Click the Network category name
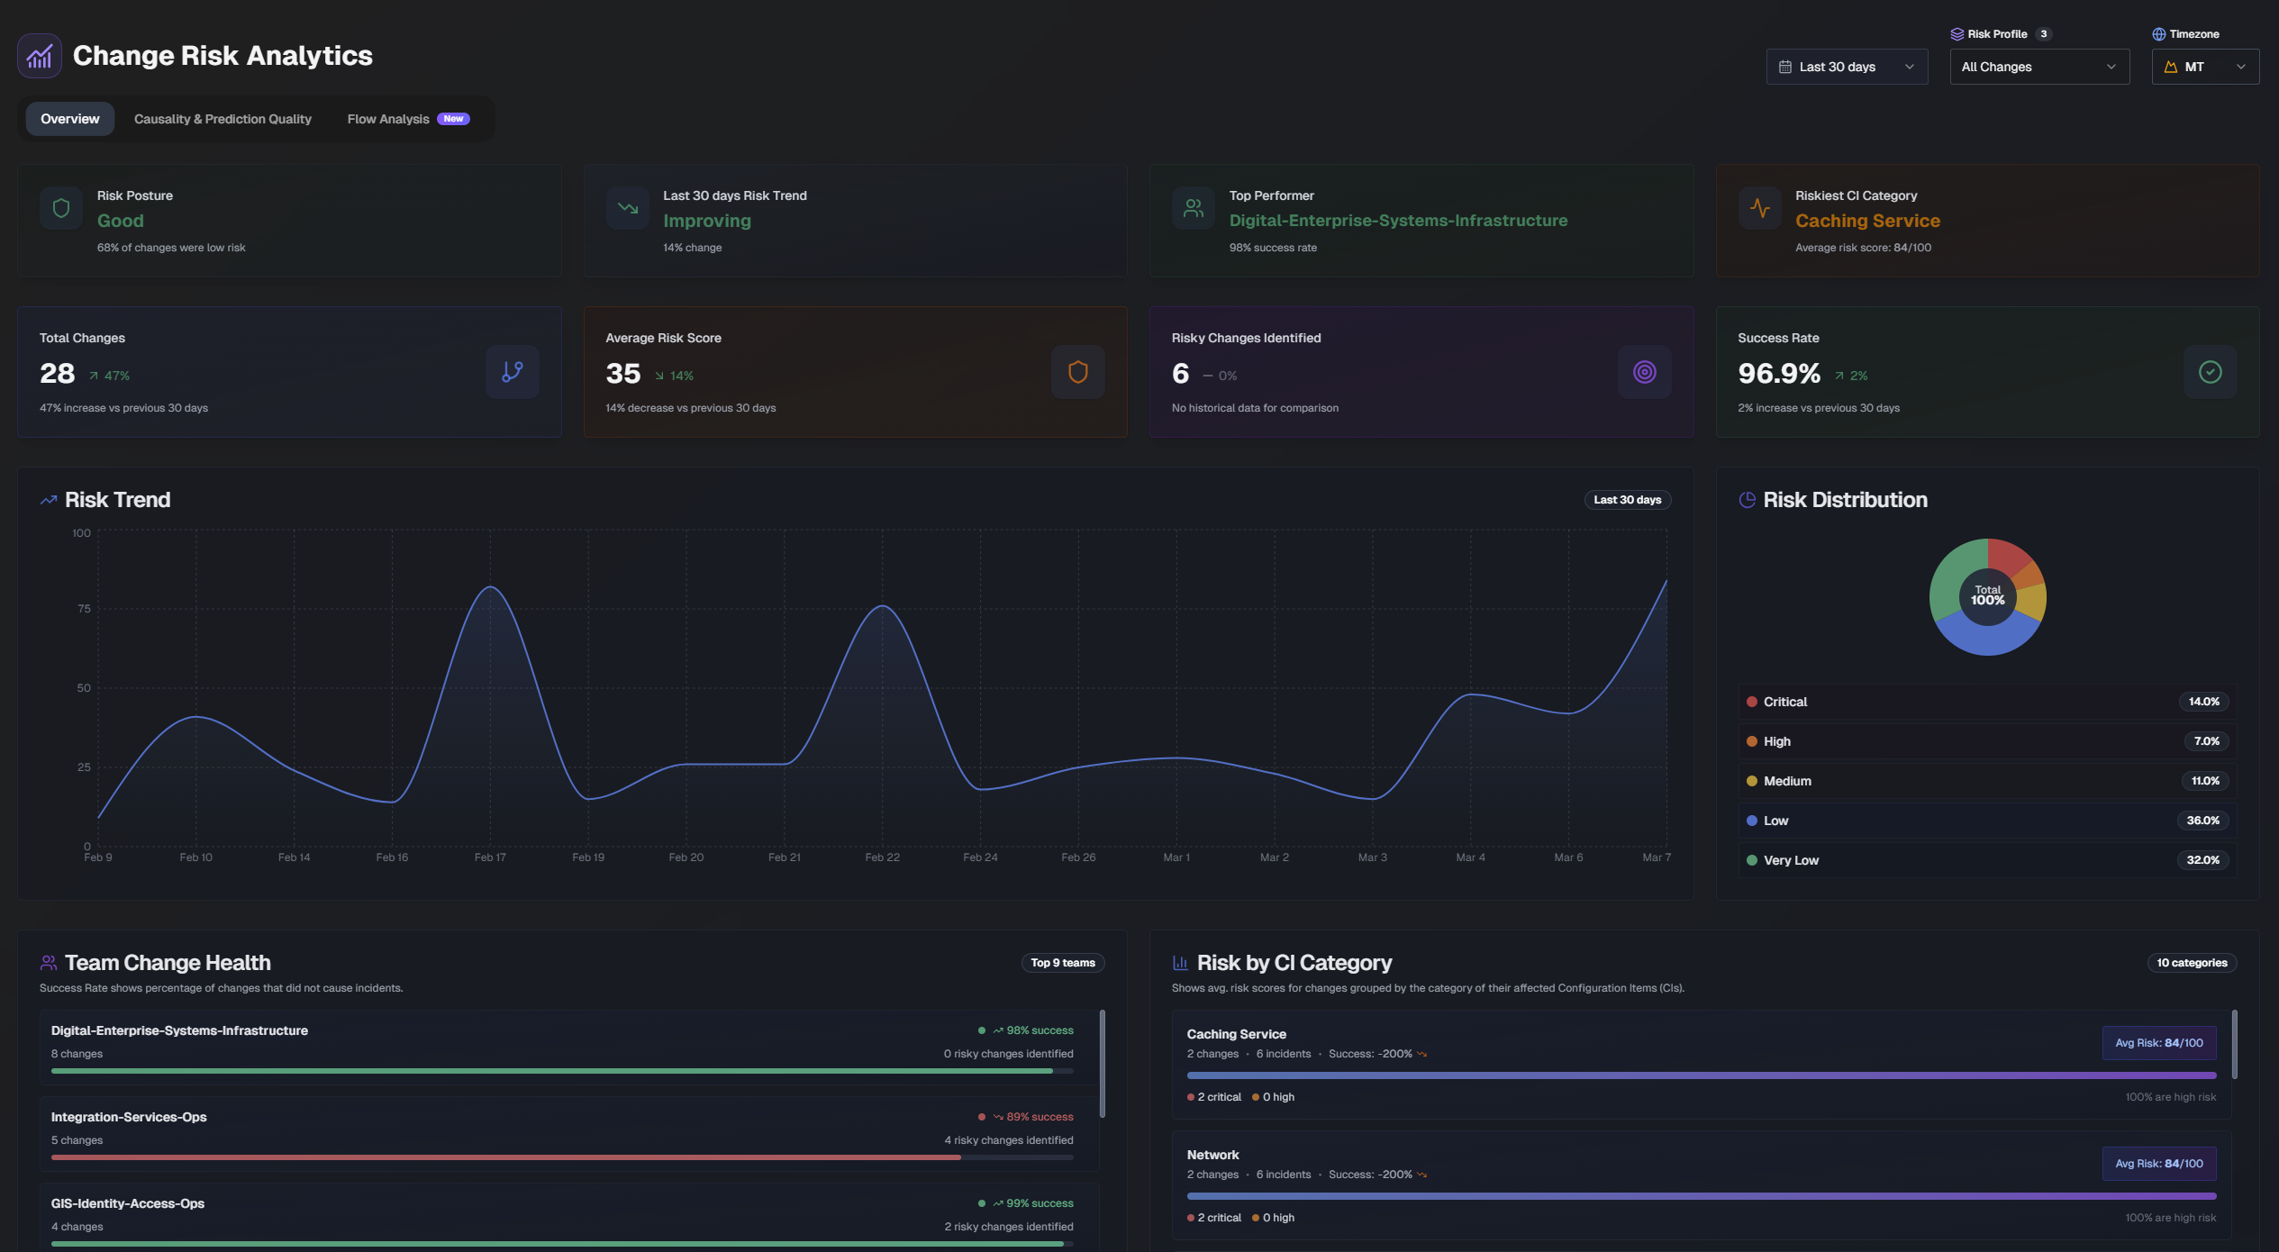Image resolution: width=2279 pixels, height=1252 pixels. click(x=1212, y=1155)
